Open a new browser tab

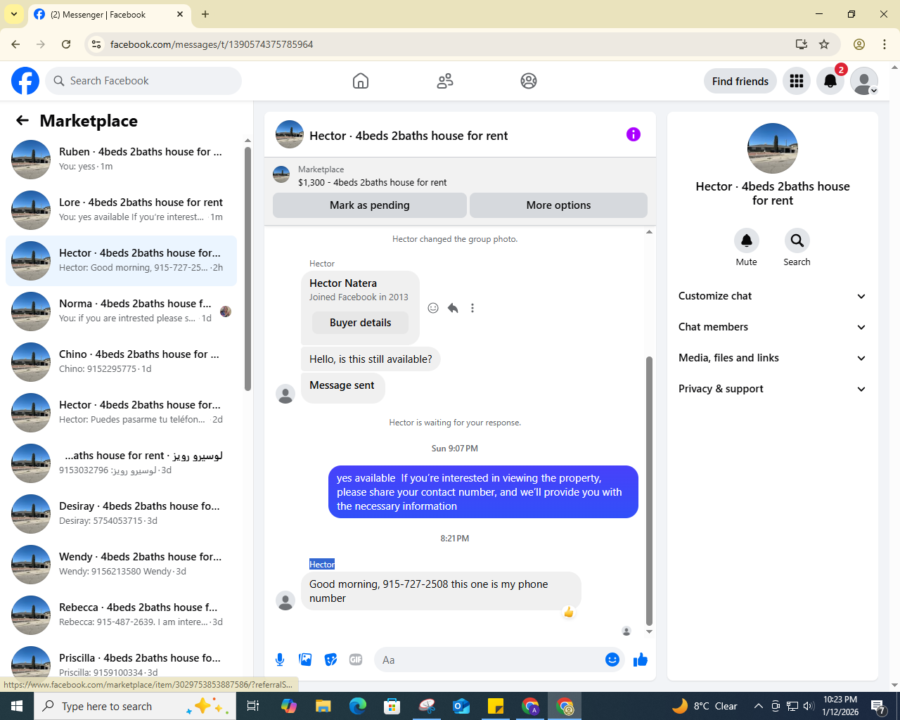(x=205, y=14)
